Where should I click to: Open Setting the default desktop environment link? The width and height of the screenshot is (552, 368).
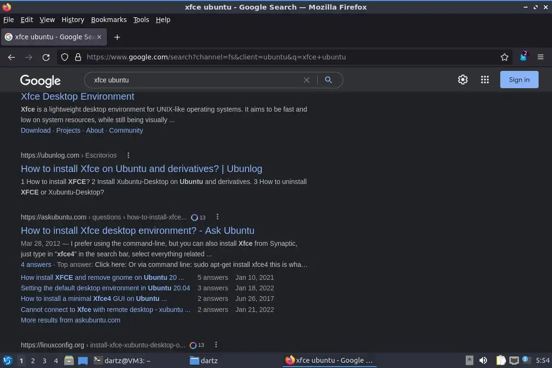pos(105,288)
